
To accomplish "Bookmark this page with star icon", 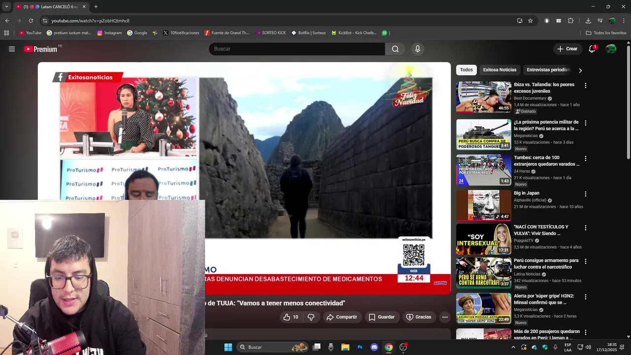I will pyautogui.click(x=530, y=21).
